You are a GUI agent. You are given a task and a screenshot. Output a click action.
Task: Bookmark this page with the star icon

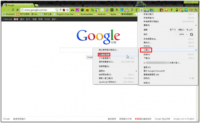[67, 10]
